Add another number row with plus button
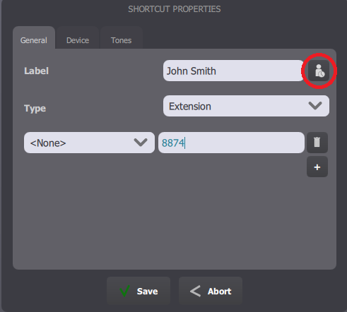 point(317,167)
